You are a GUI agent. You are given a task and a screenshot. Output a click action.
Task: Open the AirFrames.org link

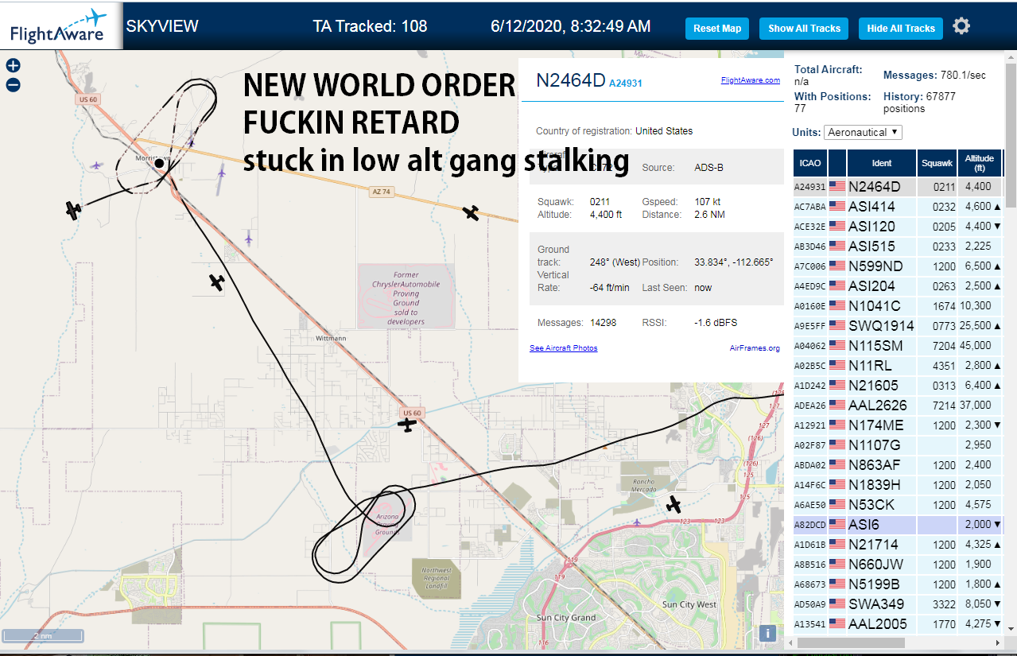tap(755, 348)
